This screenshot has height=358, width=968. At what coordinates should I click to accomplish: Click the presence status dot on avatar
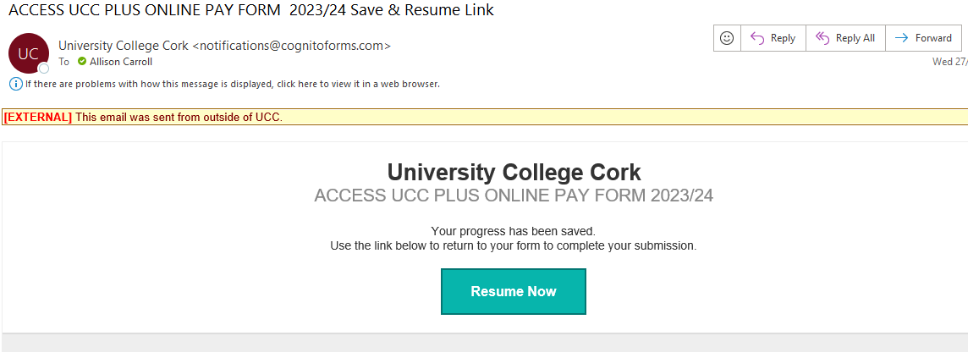click(x=44, y=68)
